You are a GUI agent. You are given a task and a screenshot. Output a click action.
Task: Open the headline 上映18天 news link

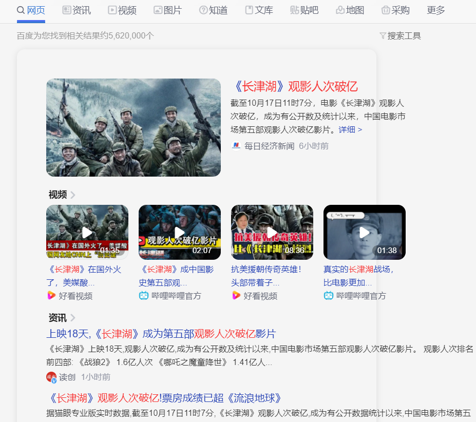[161, 334]
